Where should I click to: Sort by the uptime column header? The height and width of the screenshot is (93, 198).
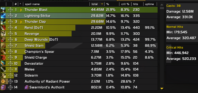coord(149,4)
